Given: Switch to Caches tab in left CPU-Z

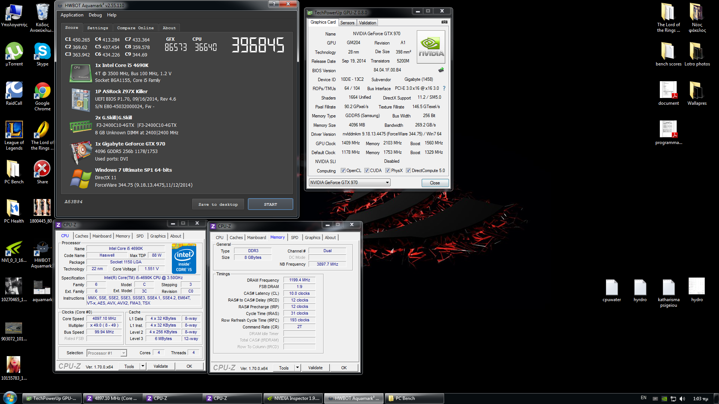Looking at the screenshot, I should pos(81,236).
